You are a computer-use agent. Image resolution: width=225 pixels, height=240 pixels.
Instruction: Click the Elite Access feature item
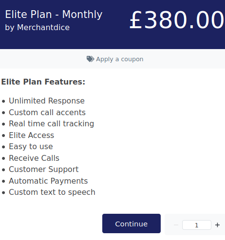pos(31,135)
